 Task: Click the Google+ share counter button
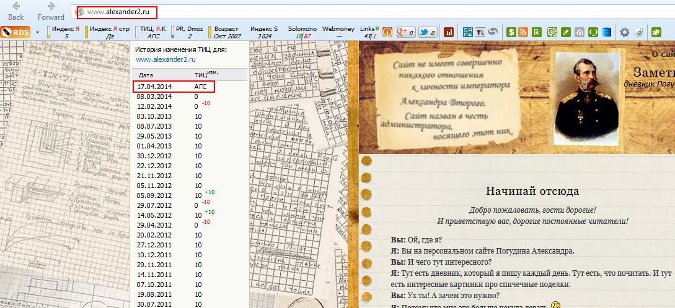pyautogui.click(x=405, y=32)
